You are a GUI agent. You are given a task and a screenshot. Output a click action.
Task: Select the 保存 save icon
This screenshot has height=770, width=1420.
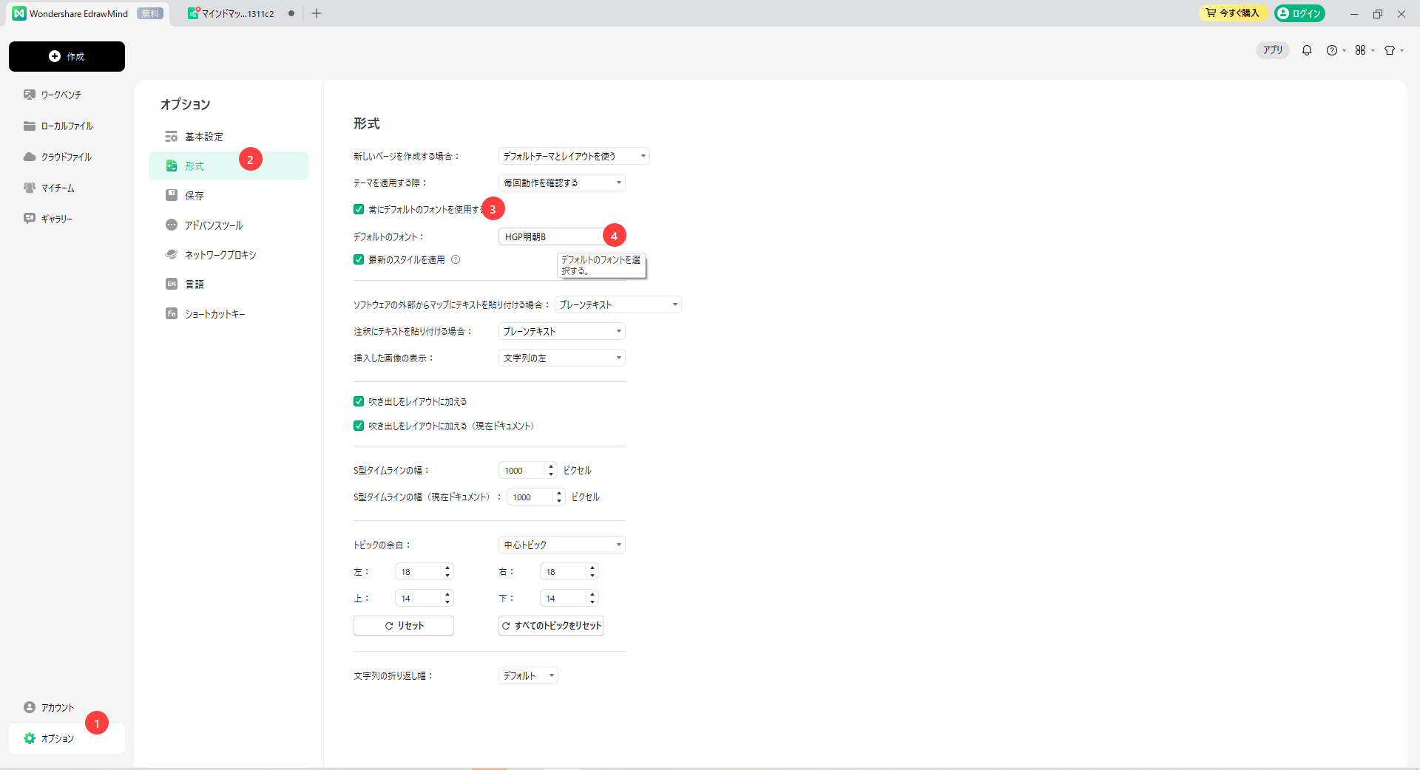[172, 195]
